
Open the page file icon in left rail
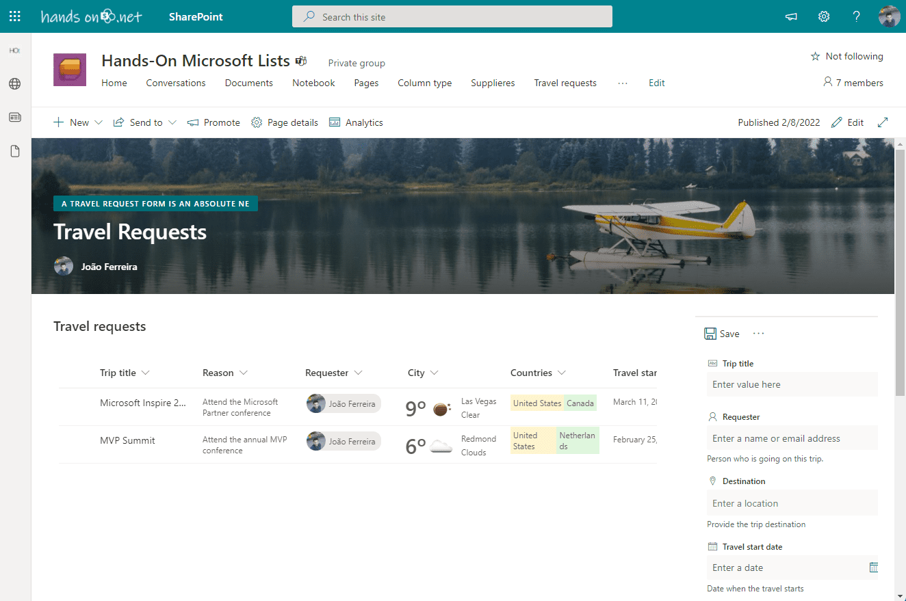click(15, 151)
